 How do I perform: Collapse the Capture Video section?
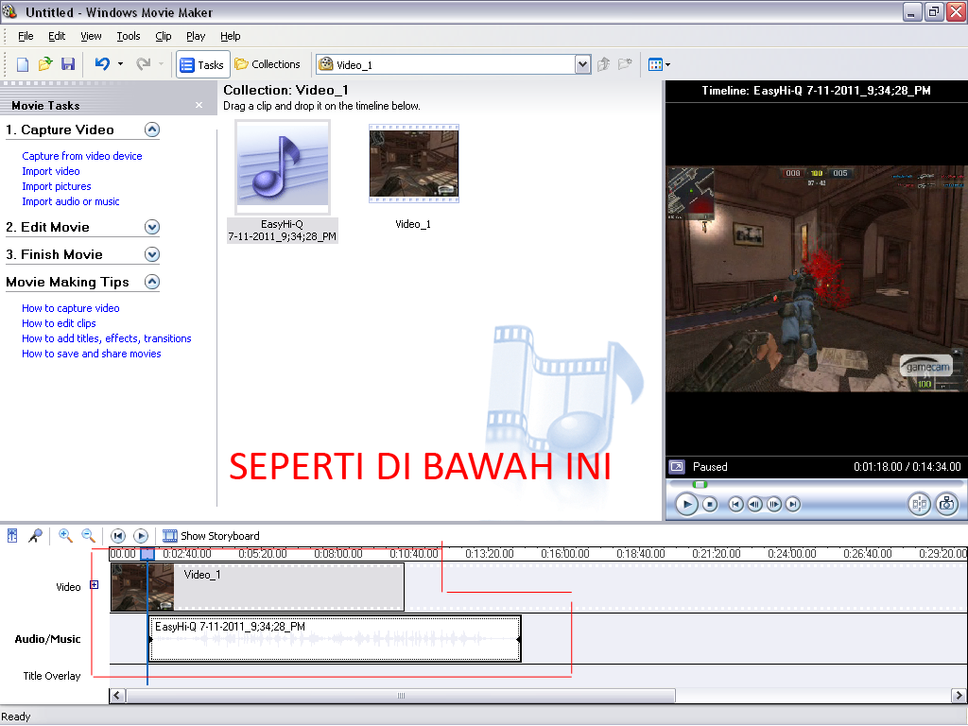(x=152, y=130)
